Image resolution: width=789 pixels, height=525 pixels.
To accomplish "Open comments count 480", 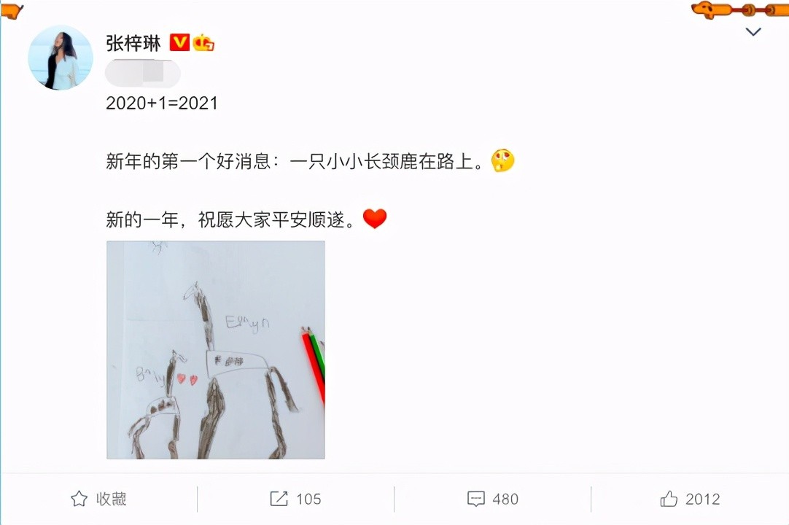I will pos(505,499).
